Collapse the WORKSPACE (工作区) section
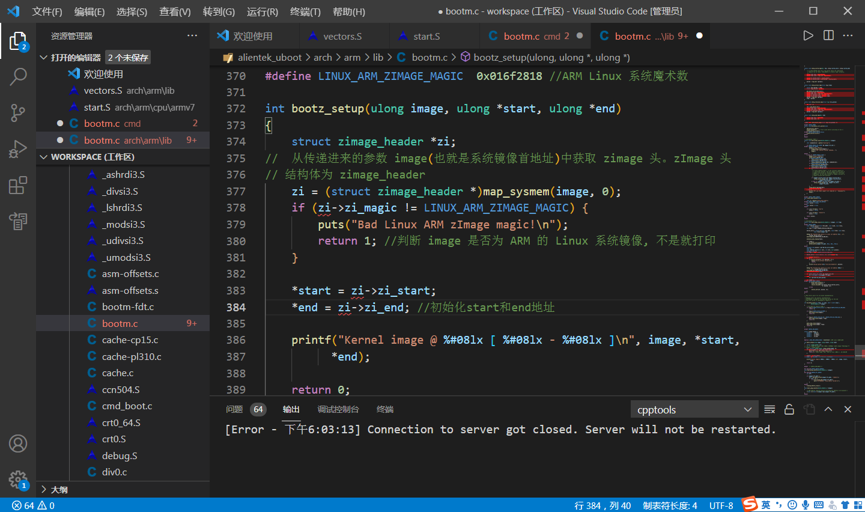The image size is (865, 512). click(43, 157)
